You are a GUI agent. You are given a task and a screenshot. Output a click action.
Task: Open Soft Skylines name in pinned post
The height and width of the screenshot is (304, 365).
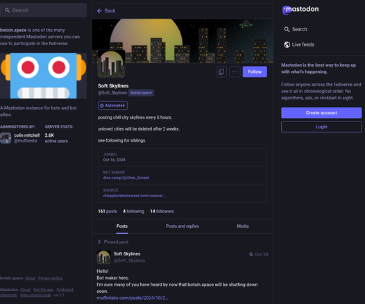[x=127, y=254]
